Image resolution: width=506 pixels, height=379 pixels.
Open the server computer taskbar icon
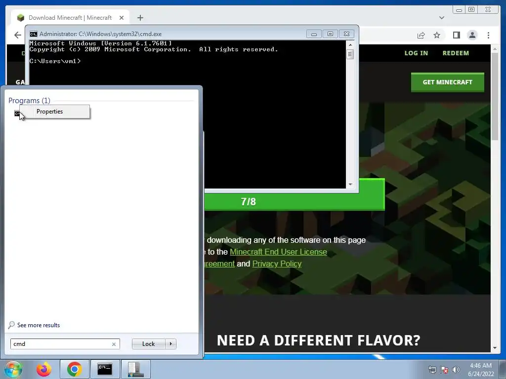click(x=135, y=369)
